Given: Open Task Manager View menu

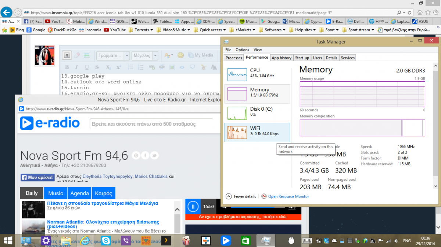Looking at the screenshot, I should coord(258,50).
